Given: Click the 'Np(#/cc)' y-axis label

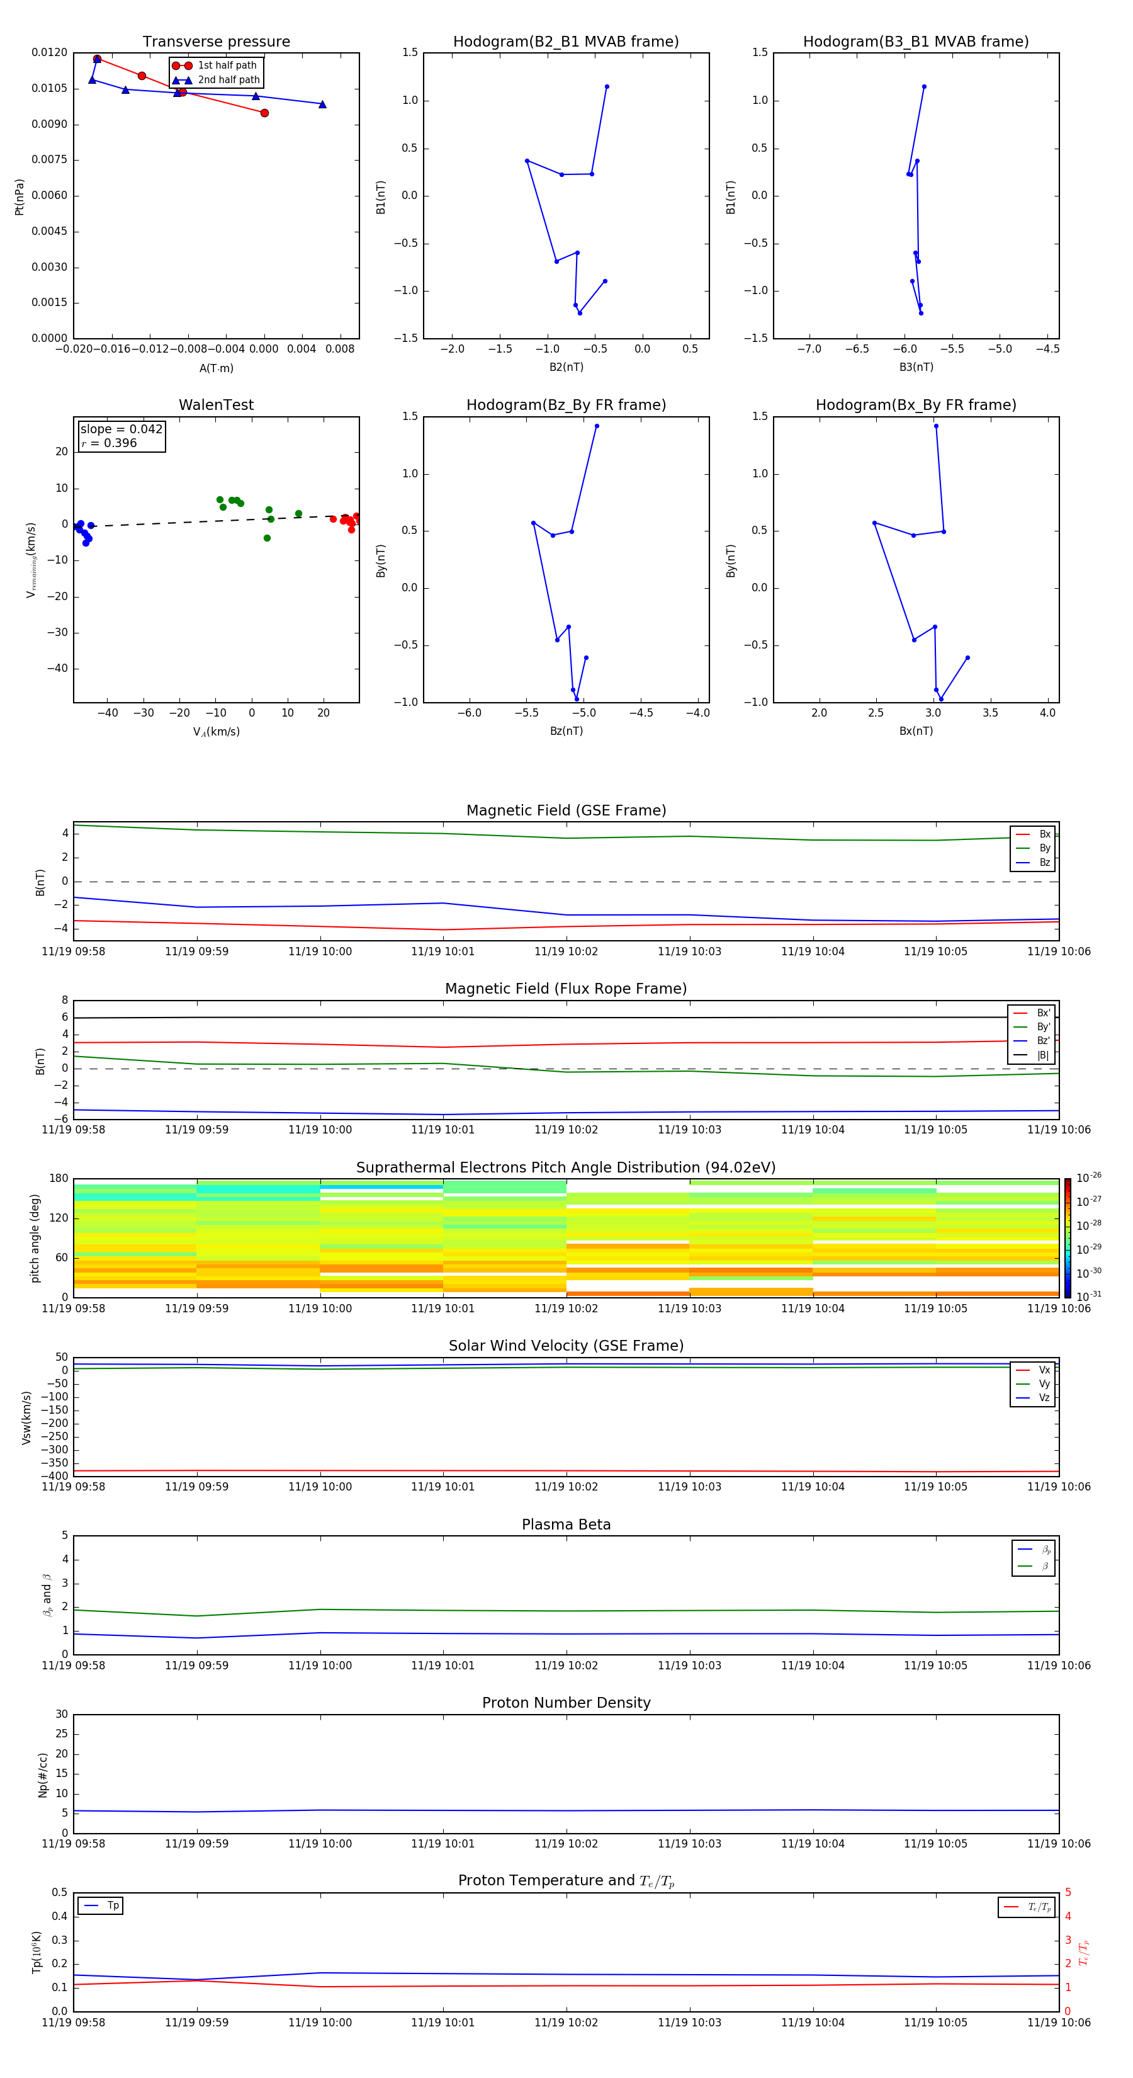Looking at the screenshot, I should point(43,1774).
